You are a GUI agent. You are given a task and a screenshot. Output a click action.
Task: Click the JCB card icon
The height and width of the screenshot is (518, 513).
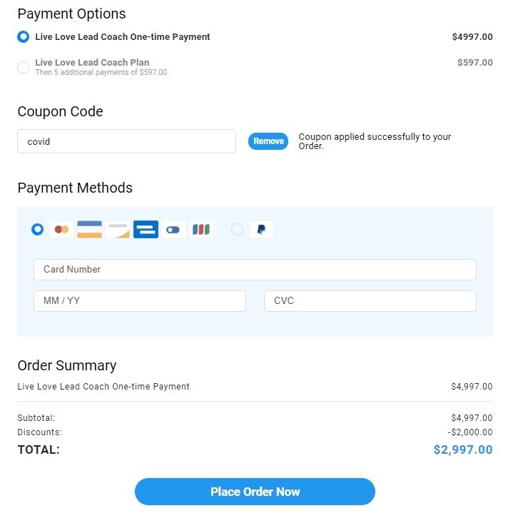(x=202, y=229)
